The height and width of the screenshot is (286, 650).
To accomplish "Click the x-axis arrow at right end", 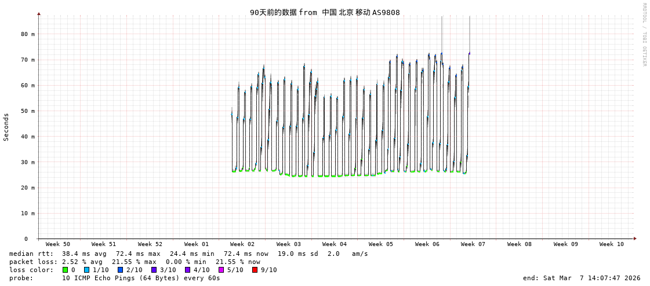I will coord(635,239).
